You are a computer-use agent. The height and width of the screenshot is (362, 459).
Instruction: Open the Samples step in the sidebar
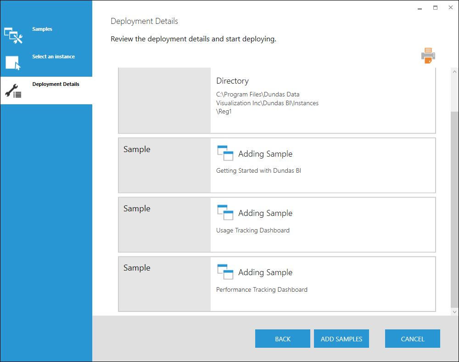42,29
